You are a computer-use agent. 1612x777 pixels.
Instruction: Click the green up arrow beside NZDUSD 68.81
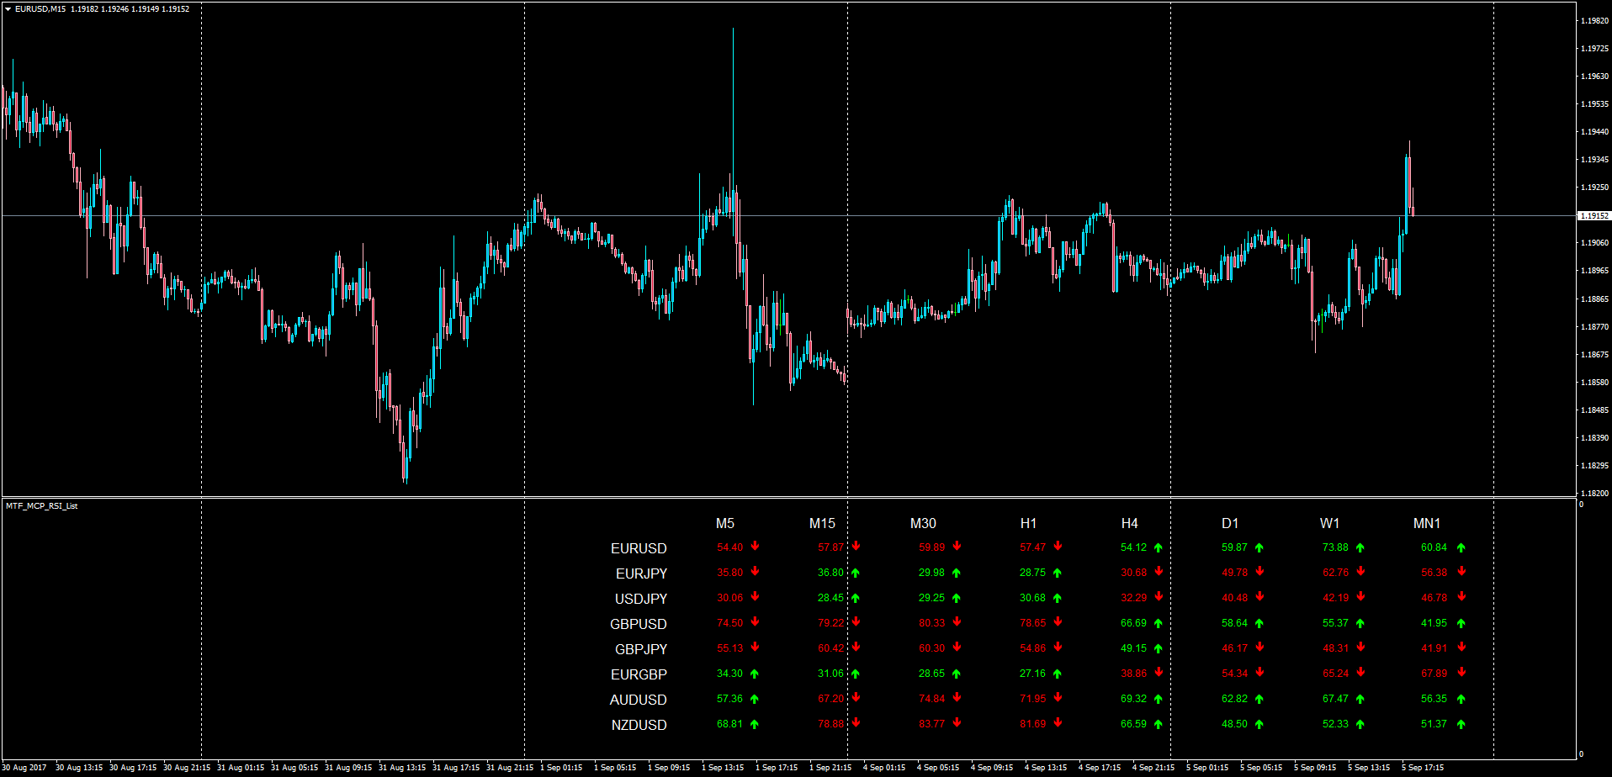pos(755,724)
